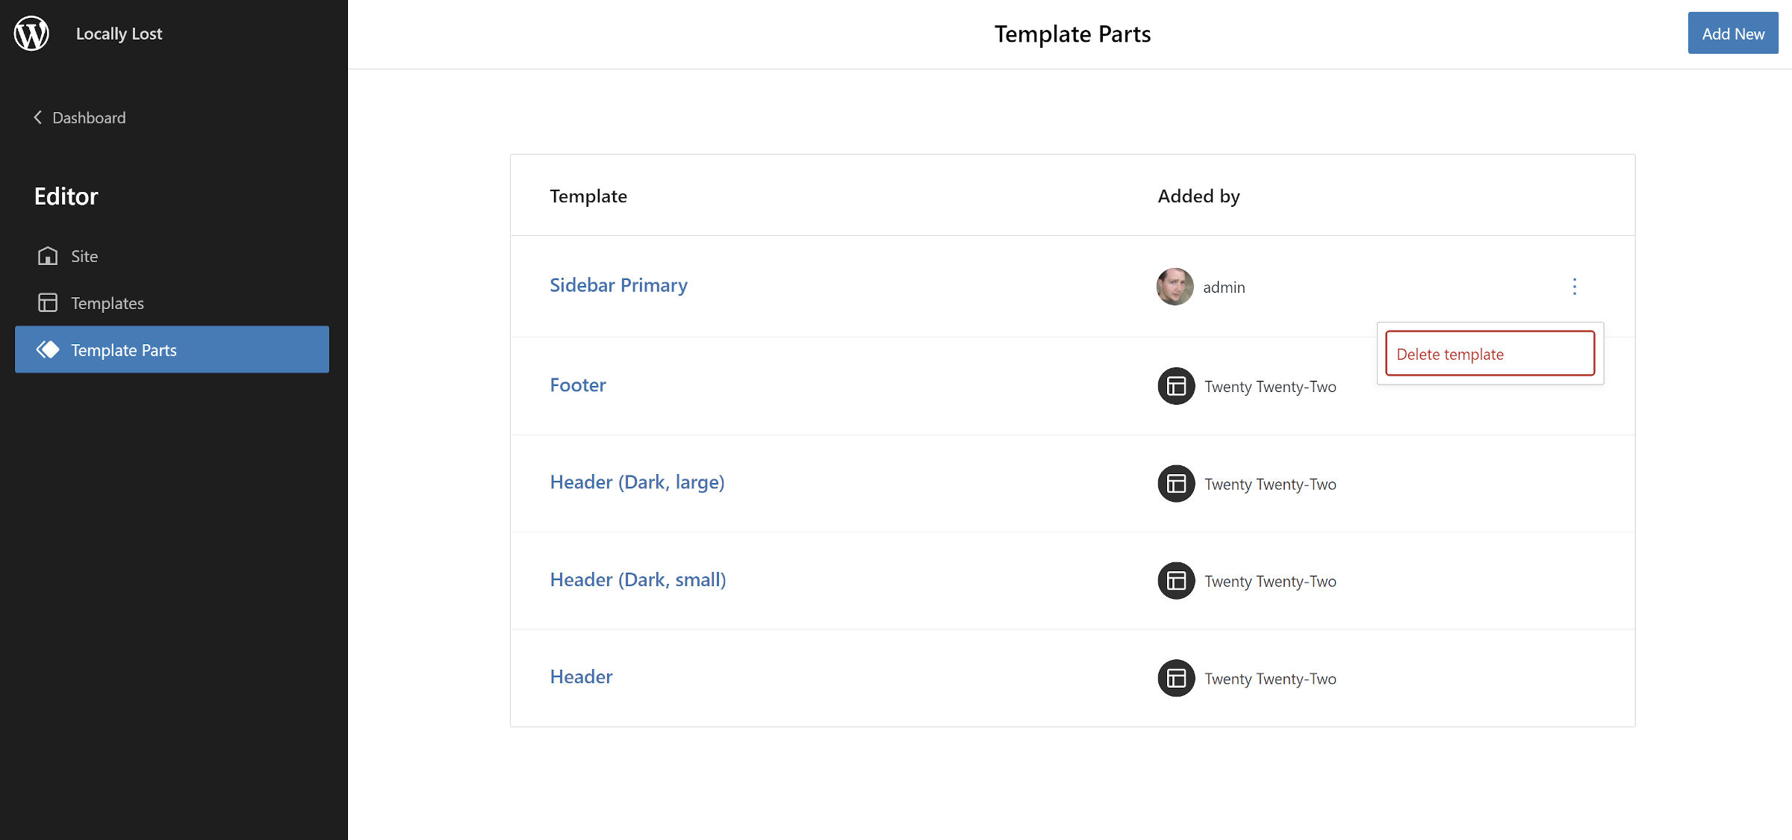Viewport: 1792px width, 840px height.
Task: Click the Footer row theme icon
Action: coord(1176,386)
